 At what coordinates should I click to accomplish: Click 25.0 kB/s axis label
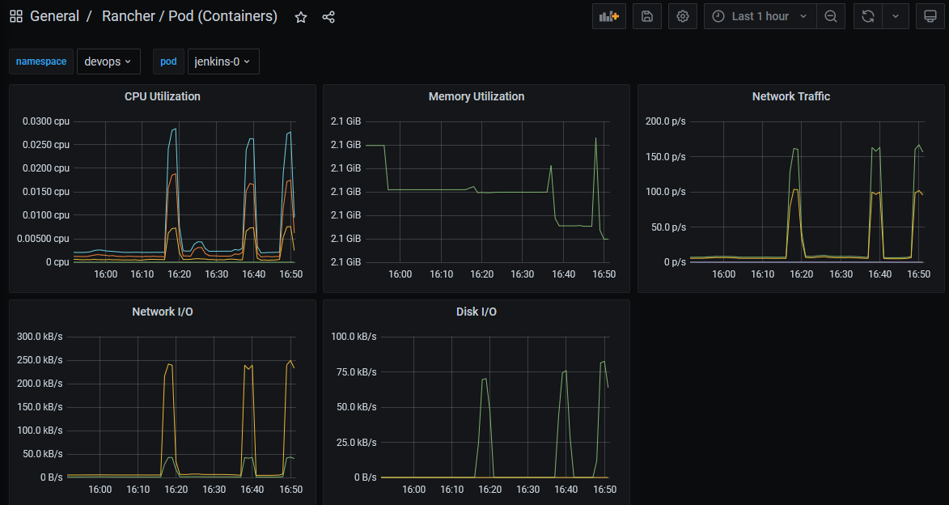tap(357, 442)
